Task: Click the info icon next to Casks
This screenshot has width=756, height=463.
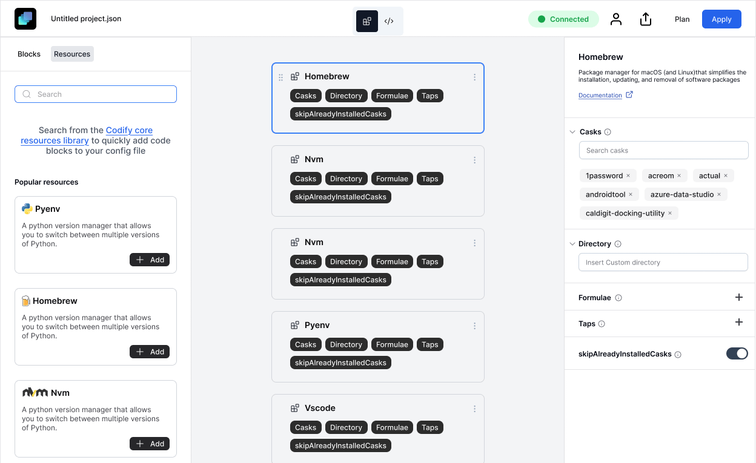Action: [608, 132]
